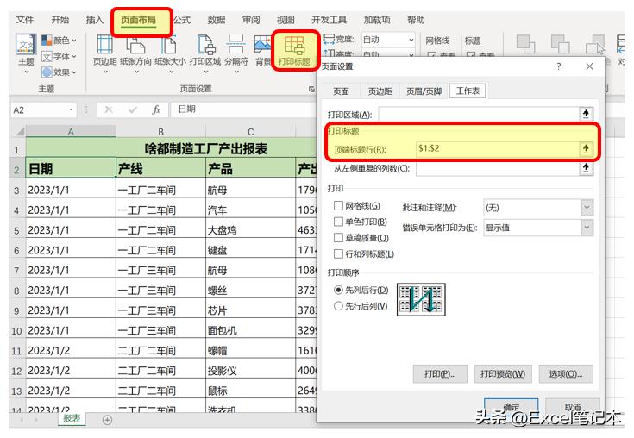Switch to the 帮助 ribbon tab

[416, 19]
